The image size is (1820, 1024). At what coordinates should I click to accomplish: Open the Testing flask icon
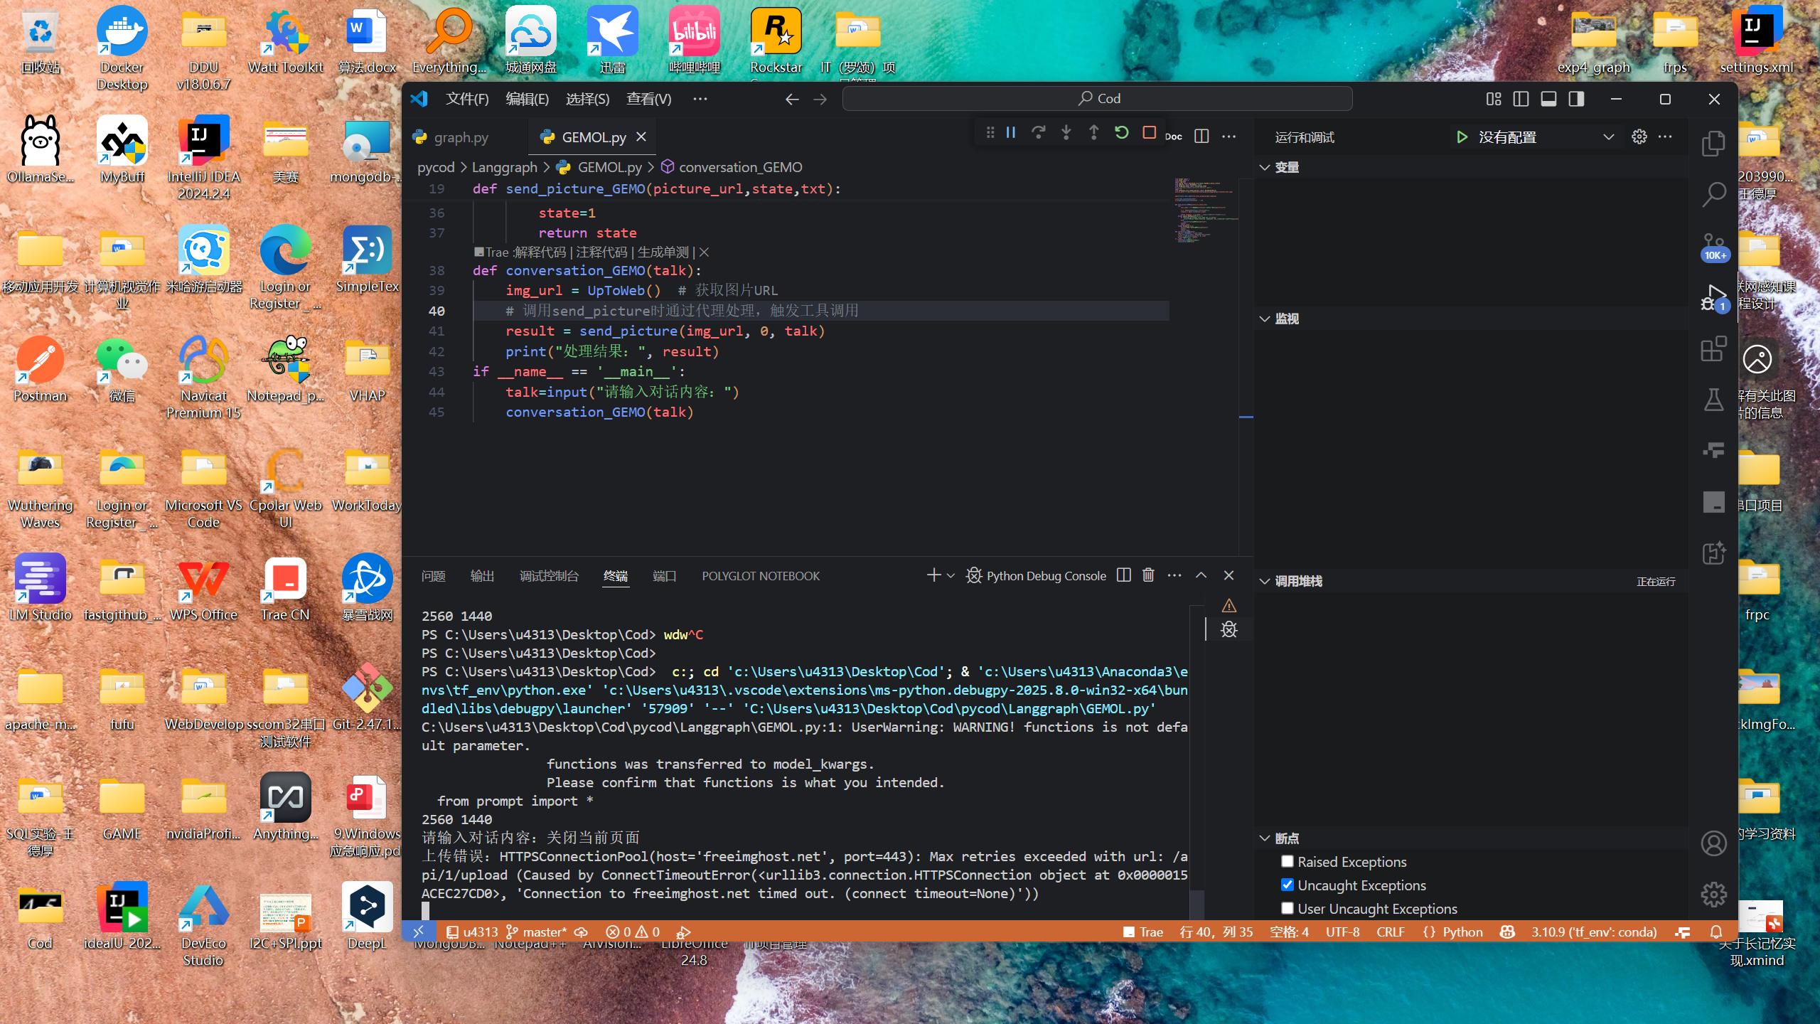[1713, 400]
